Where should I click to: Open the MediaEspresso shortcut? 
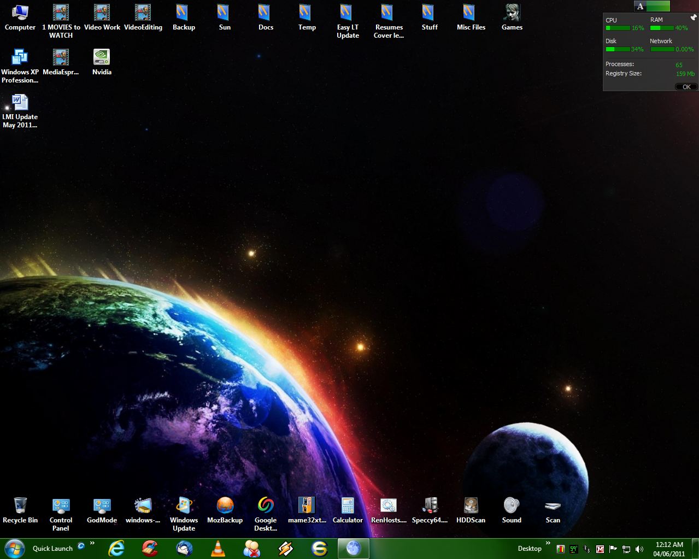[x=61, y=62]
